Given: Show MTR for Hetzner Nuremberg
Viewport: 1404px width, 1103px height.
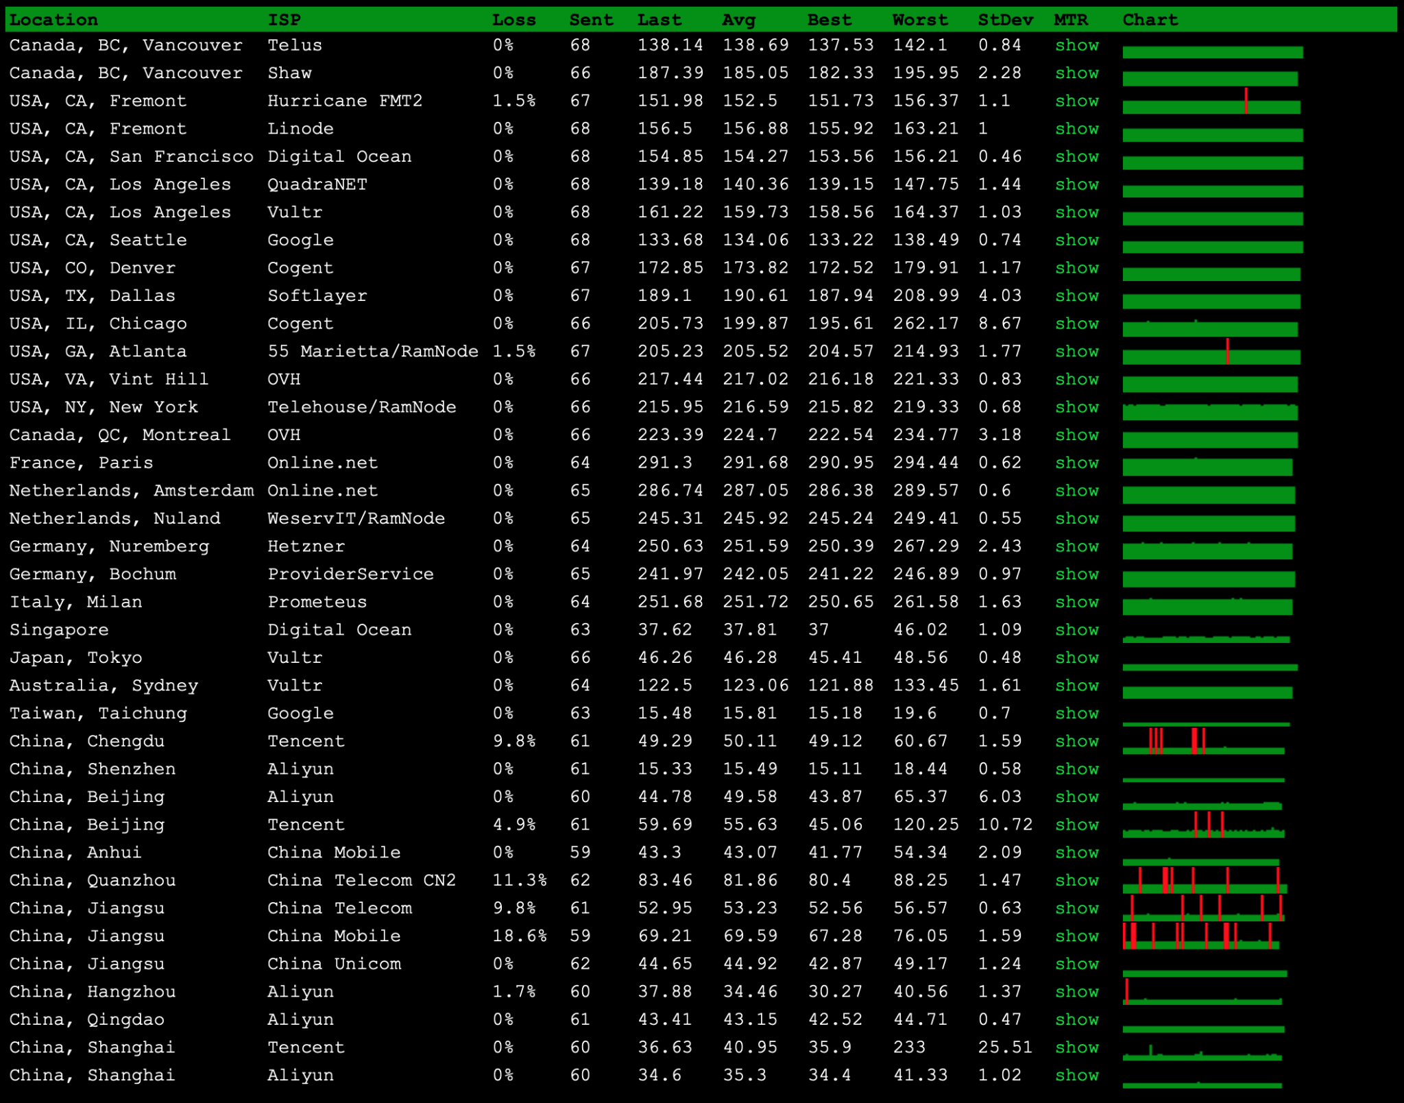Looking at the screenshot, I should click(1076, 546).
